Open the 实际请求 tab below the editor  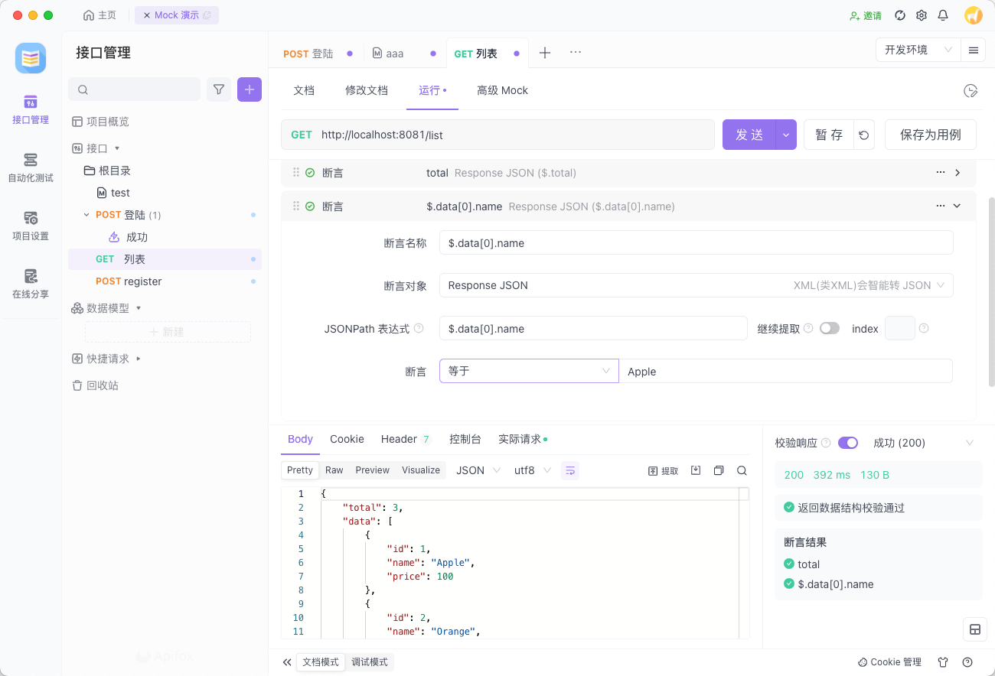tap(520, 439)
